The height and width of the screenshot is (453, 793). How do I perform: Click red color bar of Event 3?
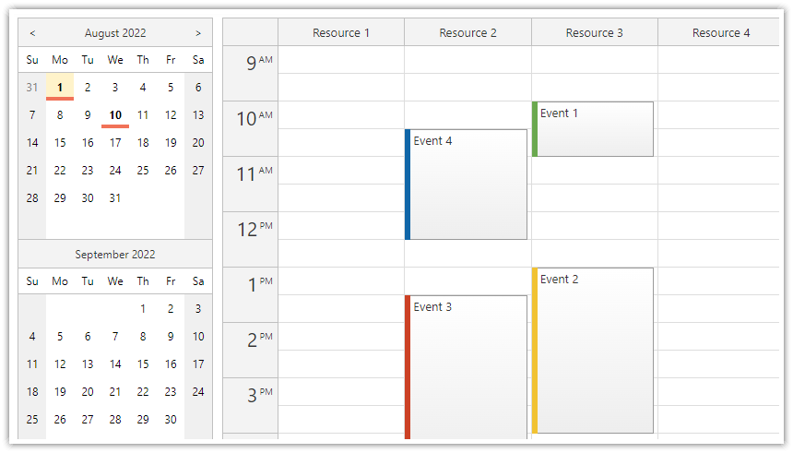[408, 367]
